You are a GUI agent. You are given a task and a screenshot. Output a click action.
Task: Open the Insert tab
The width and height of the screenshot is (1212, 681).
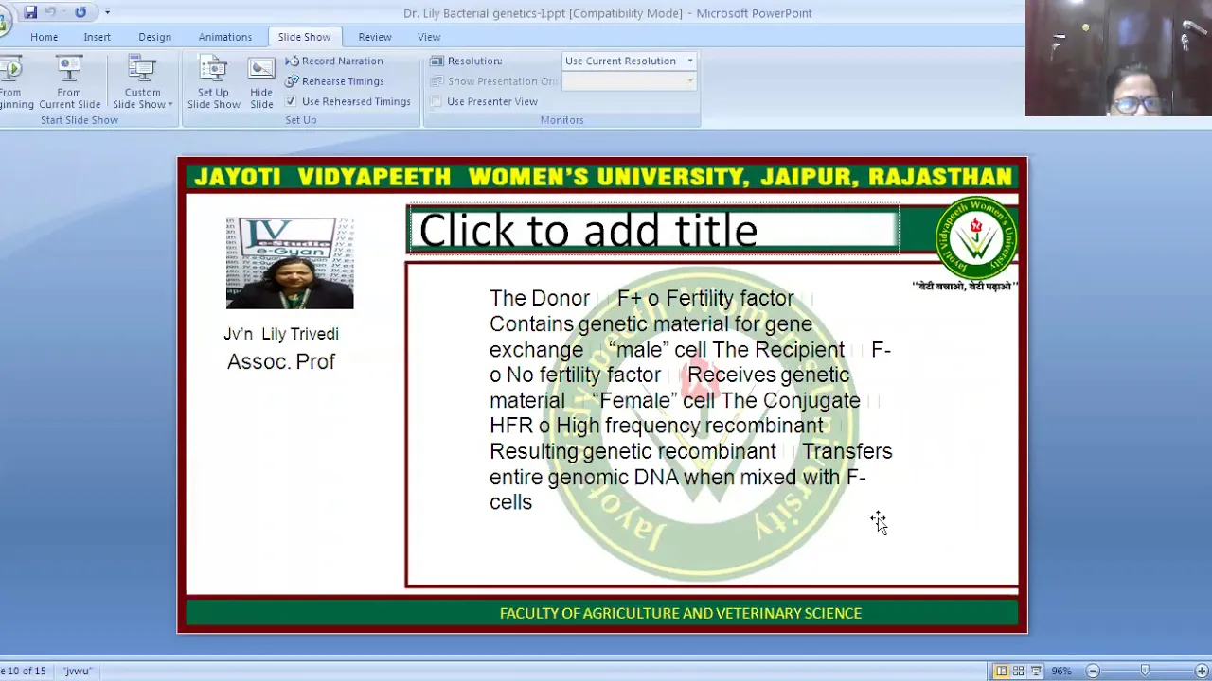point(97,37)
